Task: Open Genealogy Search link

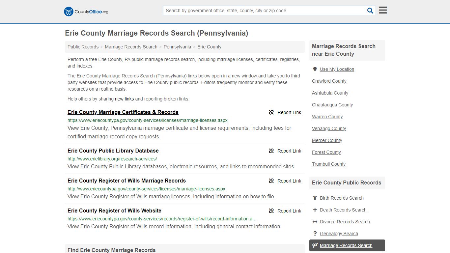Action: [339, 234]
